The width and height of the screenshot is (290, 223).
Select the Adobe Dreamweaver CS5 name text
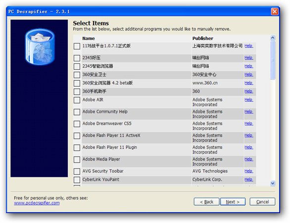tap(107, 123)
